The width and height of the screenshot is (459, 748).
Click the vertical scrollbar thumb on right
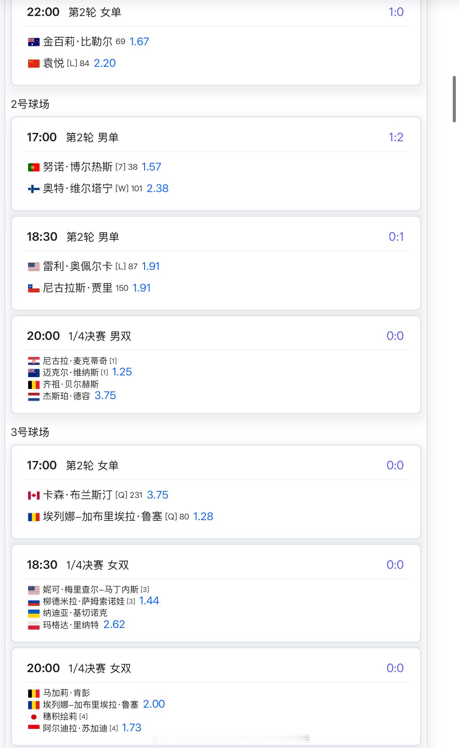tap(454, 99)
